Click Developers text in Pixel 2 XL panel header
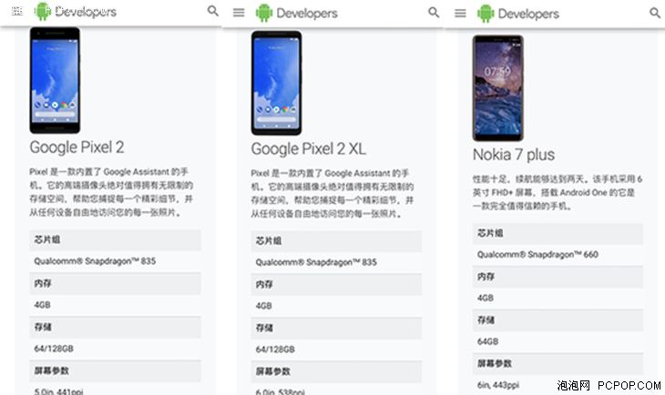 point(307,14)
